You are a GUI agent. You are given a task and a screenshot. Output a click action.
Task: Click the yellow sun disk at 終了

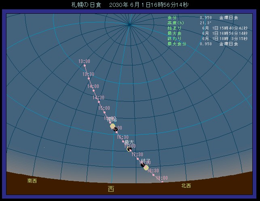point(146,167)
